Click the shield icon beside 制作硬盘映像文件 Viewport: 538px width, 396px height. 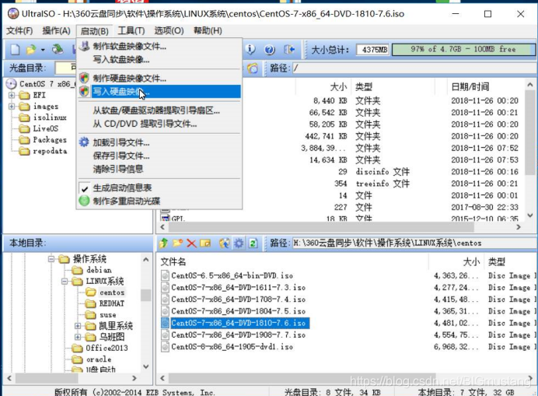(84, 78)
